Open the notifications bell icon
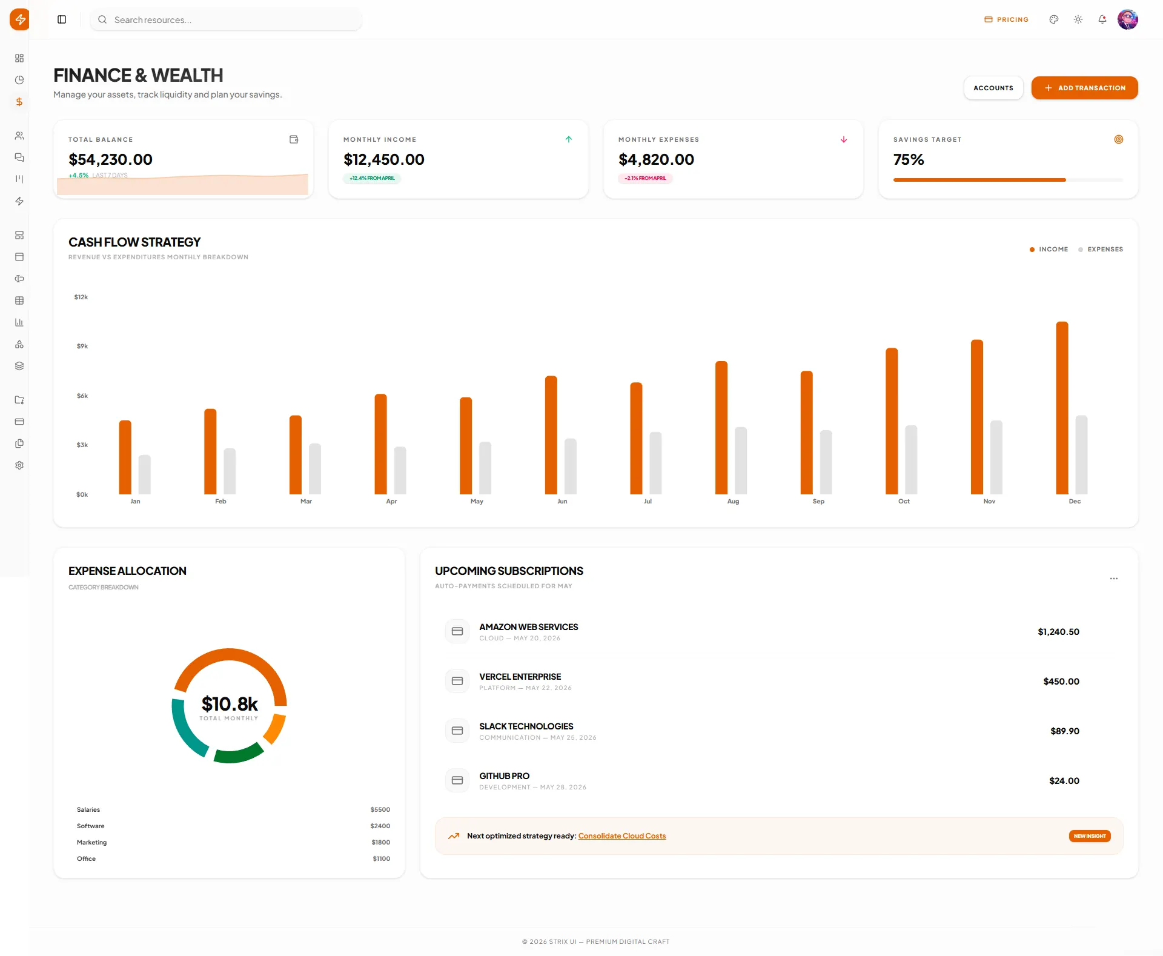This screenshot has width=1163, height=956. 1102,19
